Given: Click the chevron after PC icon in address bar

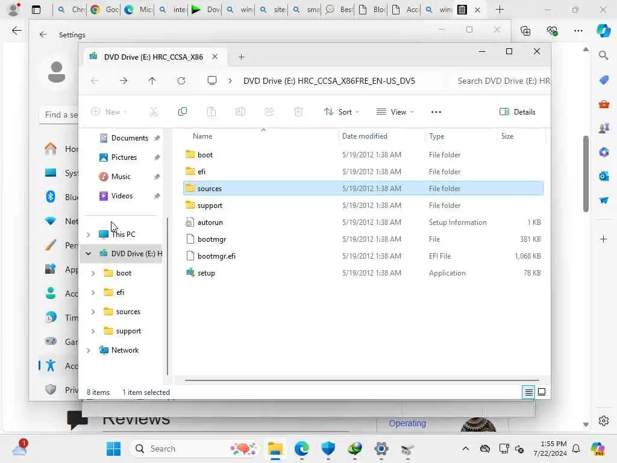Looking at the screenshot, I should [x=230, y=81].
